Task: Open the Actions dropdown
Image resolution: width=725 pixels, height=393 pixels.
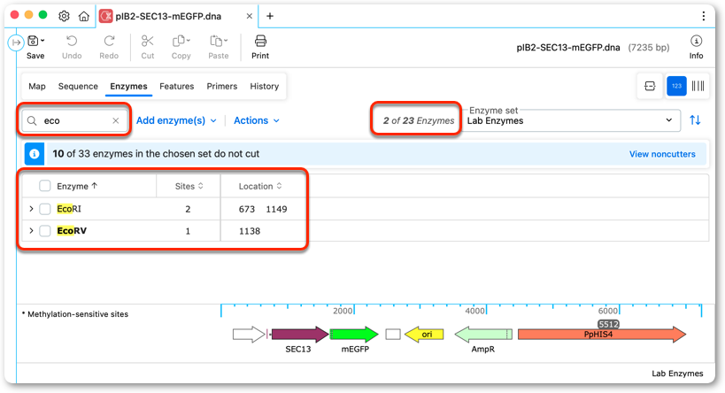Action: point(257,120)
